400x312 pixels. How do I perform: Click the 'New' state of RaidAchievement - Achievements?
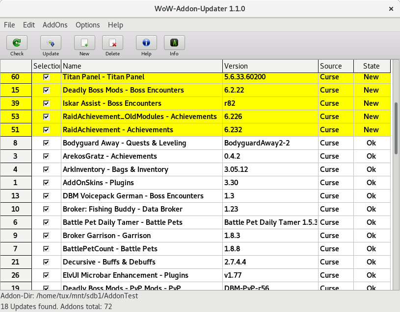click(371, 130)
